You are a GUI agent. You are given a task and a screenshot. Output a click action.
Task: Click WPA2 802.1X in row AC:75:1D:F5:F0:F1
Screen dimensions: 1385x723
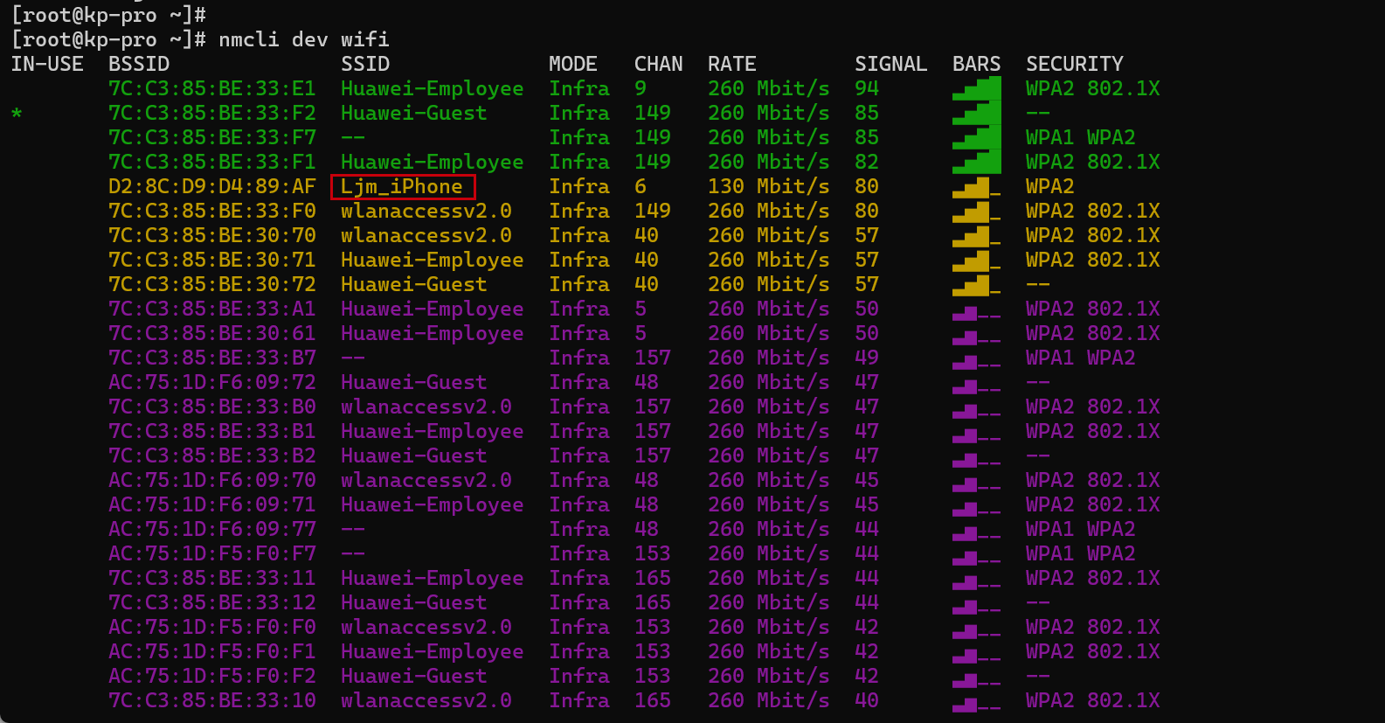coord(1093,651)
